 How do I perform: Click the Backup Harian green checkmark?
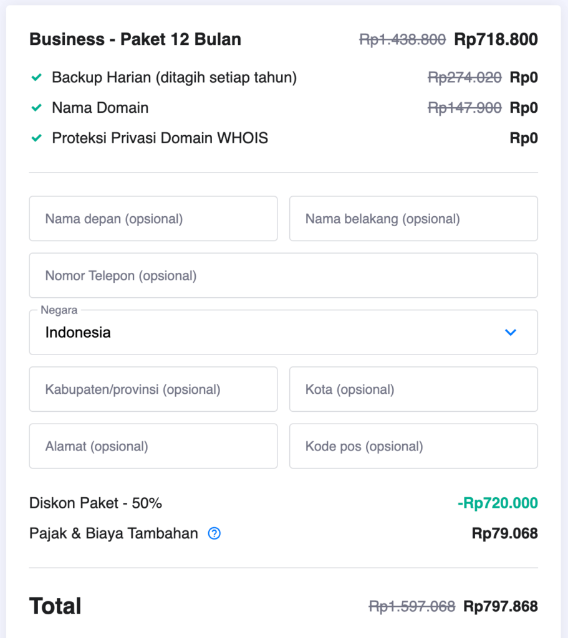(x=37, y=78)
